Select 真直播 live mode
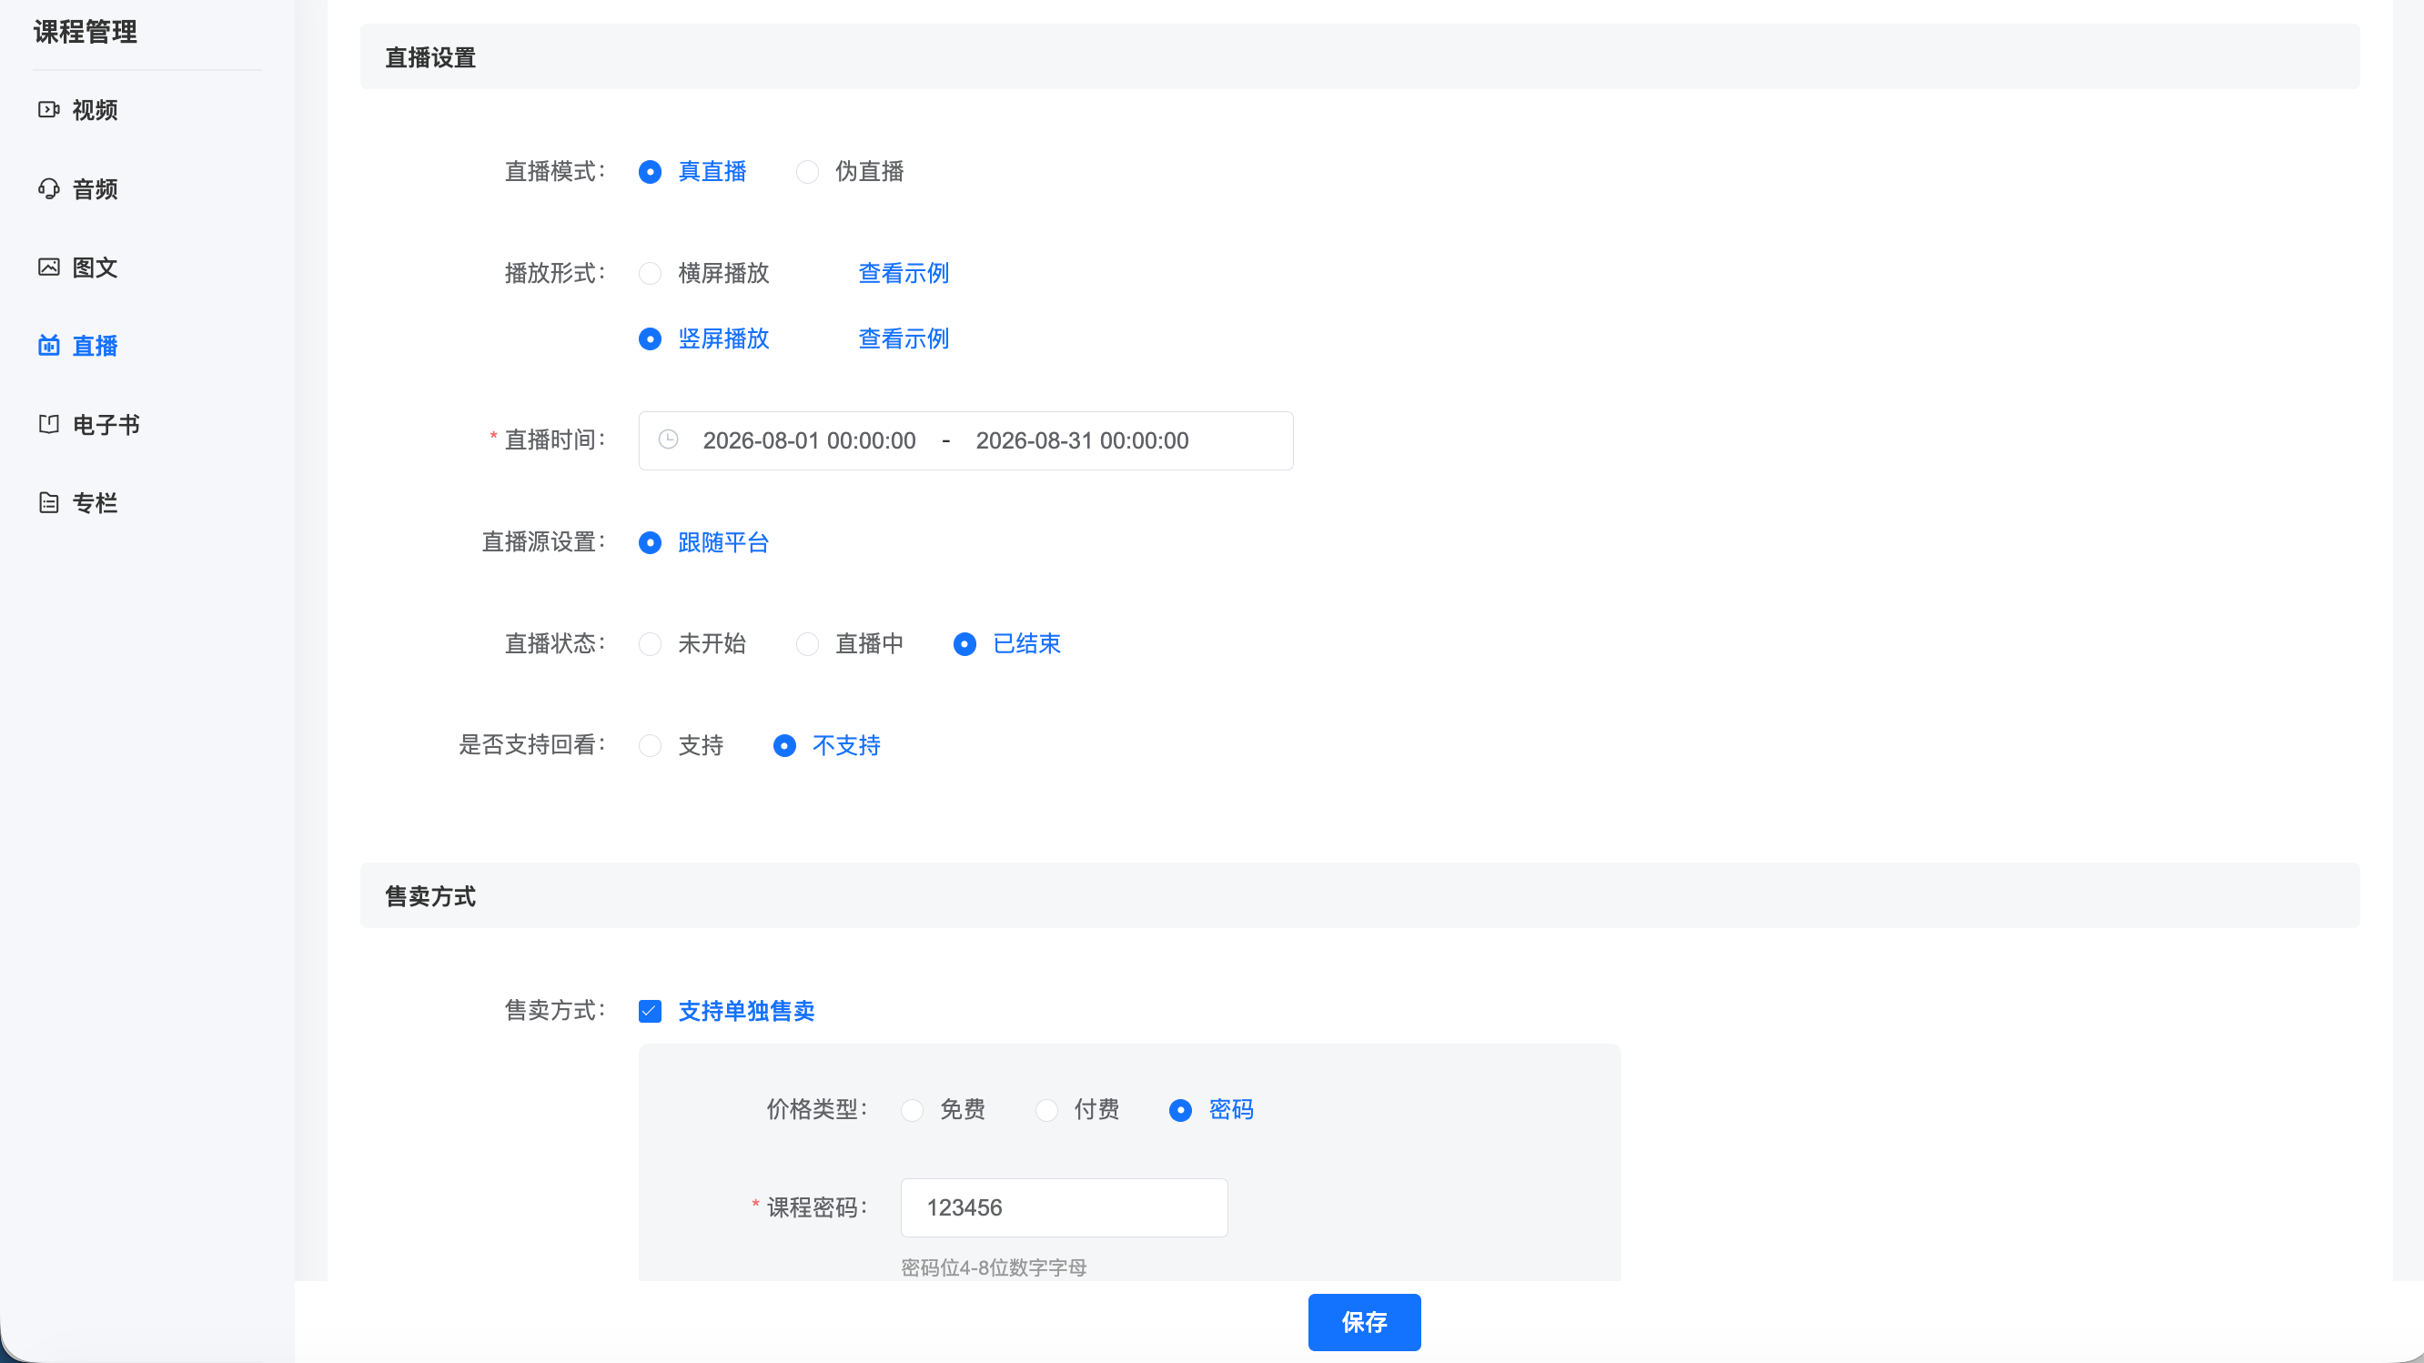Screen dimensions: 2424x1363 [x=692, y=171]
